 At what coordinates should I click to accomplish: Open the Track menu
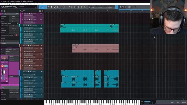point(13,4)
